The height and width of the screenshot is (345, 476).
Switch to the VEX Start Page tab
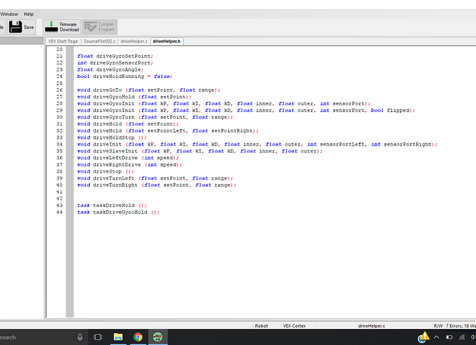(x=63, y=41)
